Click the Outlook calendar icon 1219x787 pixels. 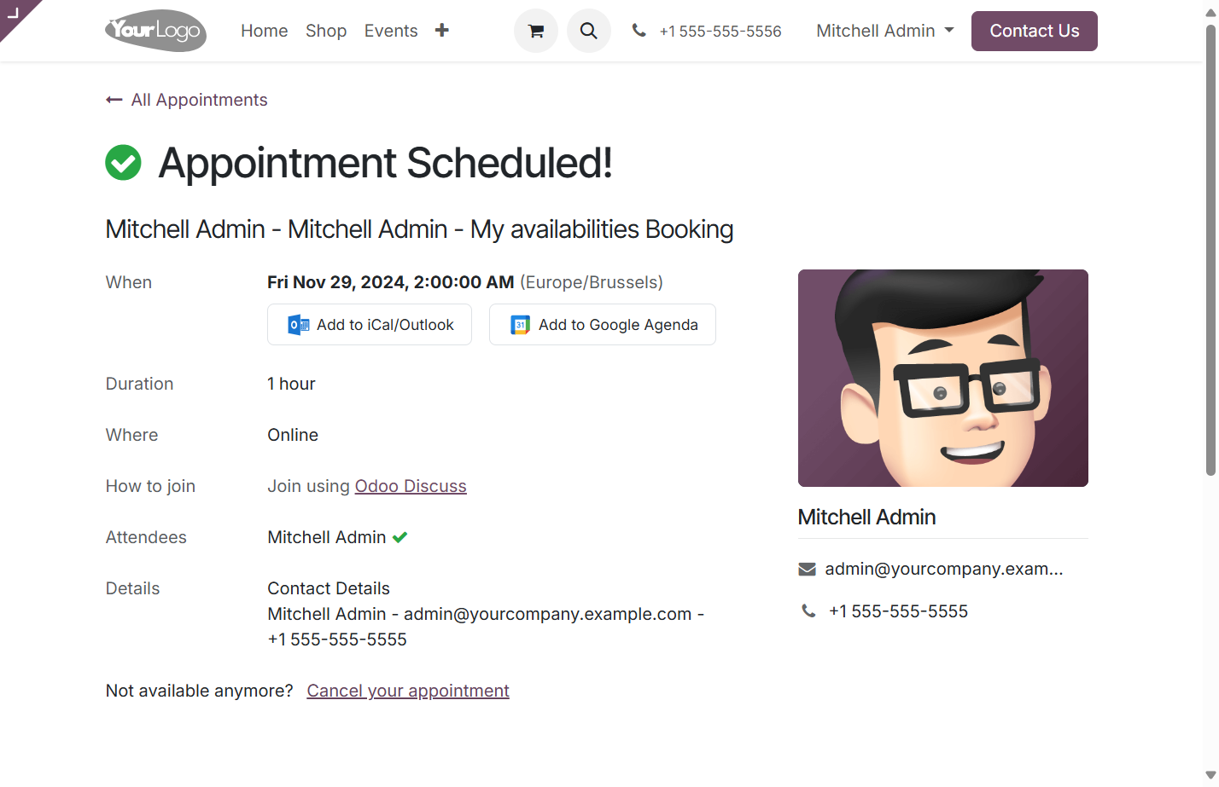click(299, 325)
